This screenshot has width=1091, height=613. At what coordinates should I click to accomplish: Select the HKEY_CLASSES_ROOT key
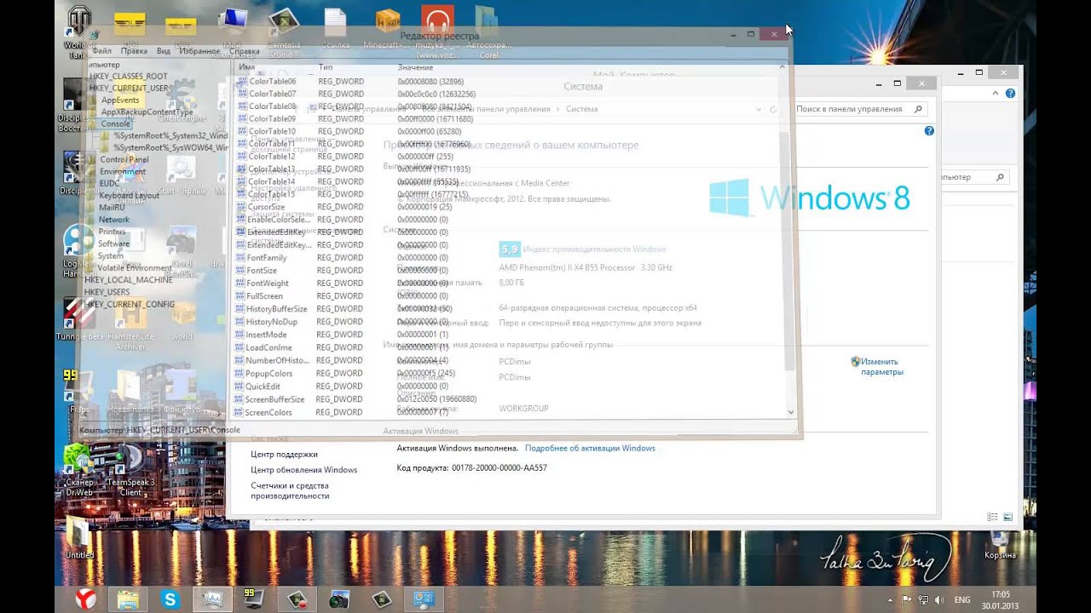click(x=129, y=77)
